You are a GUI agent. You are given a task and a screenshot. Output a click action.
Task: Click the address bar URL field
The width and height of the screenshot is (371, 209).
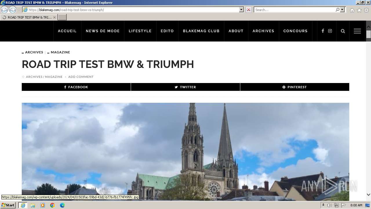(x=133, y=10)
